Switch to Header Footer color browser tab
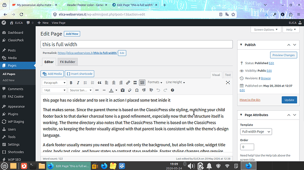Screen dimensions: 304x170 [85, 5]
